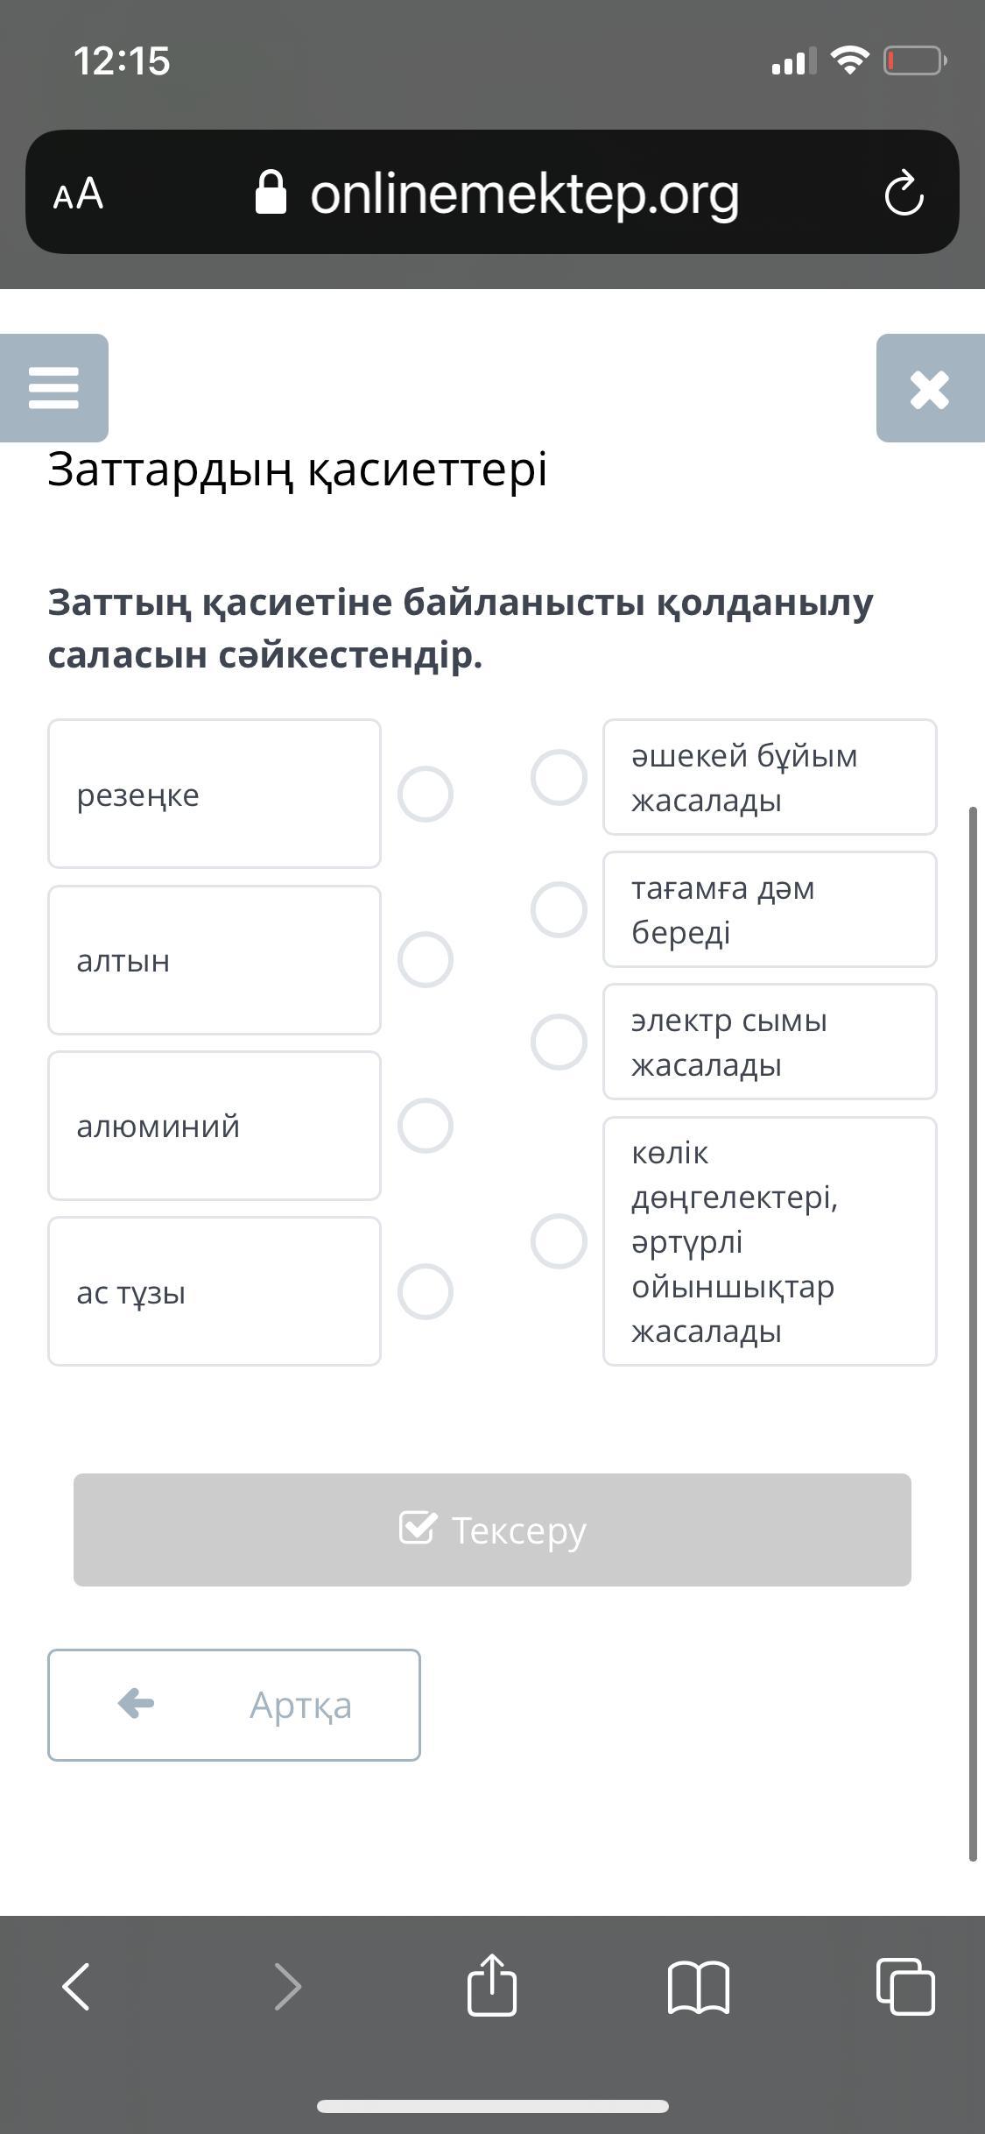This screenshot has height=2134, width=985.
Task: Tap the onlinemektep.org address bar
Action: point(524,194)
